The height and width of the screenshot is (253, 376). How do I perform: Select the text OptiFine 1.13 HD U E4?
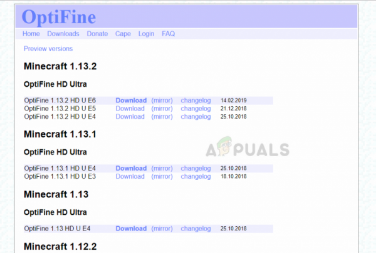pyautogui.click(x=57, y=229)
